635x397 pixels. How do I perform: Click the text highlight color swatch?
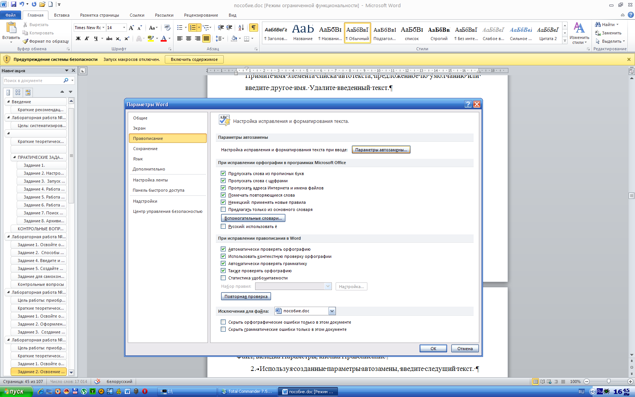pos(150,39)
